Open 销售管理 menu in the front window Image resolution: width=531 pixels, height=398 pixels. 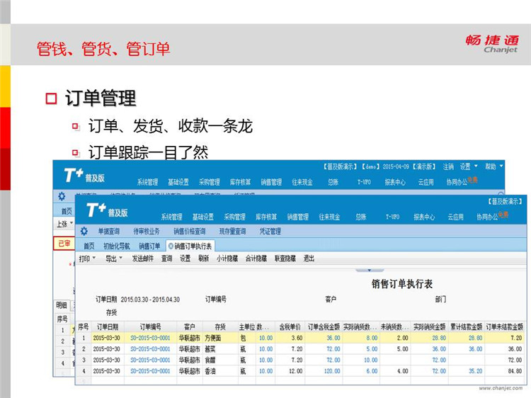(x=297, y=217)
